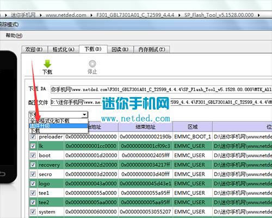Image resolution: width=272 pixels, height=218 pixels.
Task: Uncheck the system partition checkbox
Action: click(x=33, y=211)
